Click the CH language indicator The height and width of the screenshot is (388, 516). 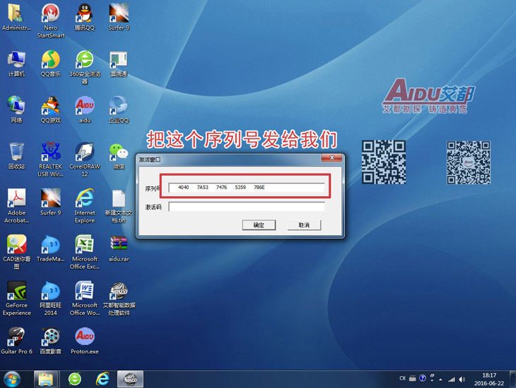[402, 378]
